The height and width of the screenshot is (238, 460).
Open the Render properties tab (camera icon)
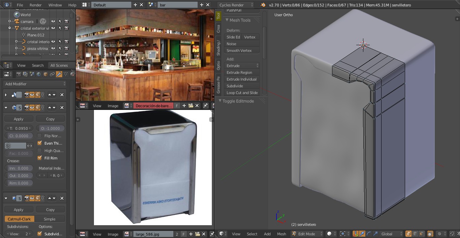(19, 74)
